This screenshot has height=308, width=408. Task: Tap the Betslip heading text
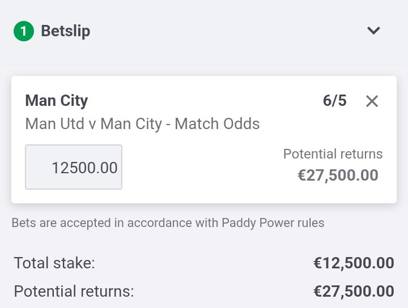click(x=66, y=31)
